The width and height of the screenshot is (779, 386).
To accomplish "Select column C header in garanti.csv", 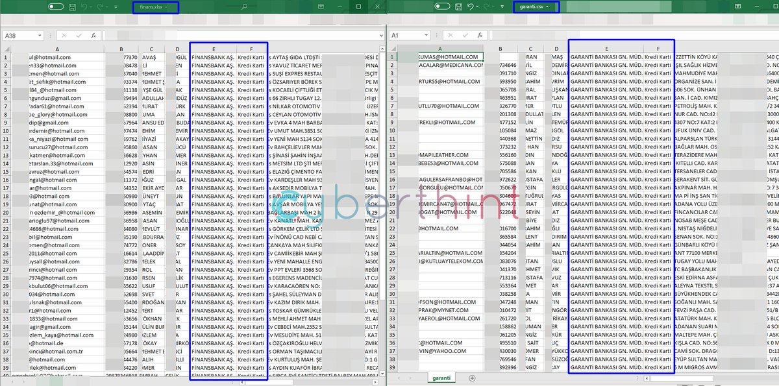I will click(530, 49).
